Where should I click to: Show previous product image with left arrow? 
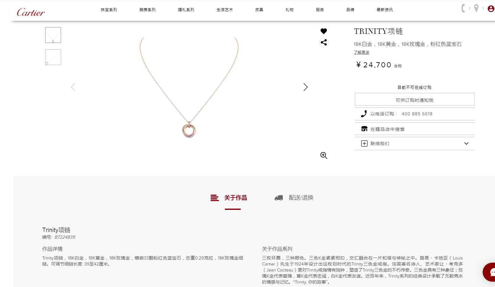pyautogui.click(x=73, y=87)
